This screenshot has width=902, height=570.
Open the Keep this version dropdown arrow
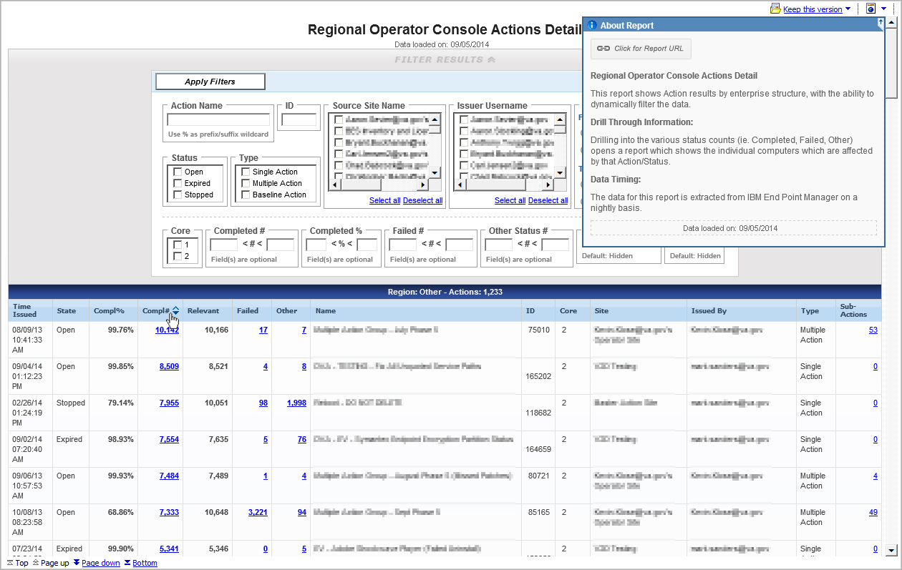pos(848,9)
